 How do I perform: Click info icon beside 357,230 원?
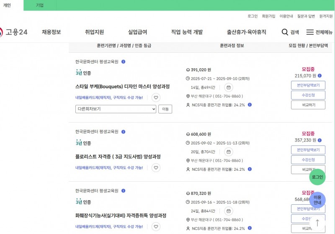pos(320,140)
